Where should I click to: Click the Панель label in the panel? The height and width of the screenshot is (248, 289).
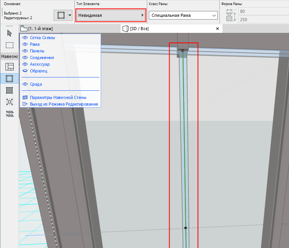tap(37, 51)
